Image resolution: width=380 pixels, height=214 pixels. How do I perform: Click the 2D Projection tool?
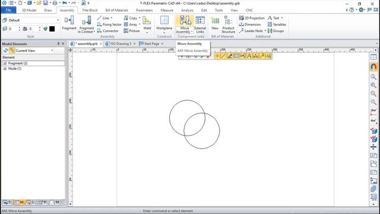[252, 18]
